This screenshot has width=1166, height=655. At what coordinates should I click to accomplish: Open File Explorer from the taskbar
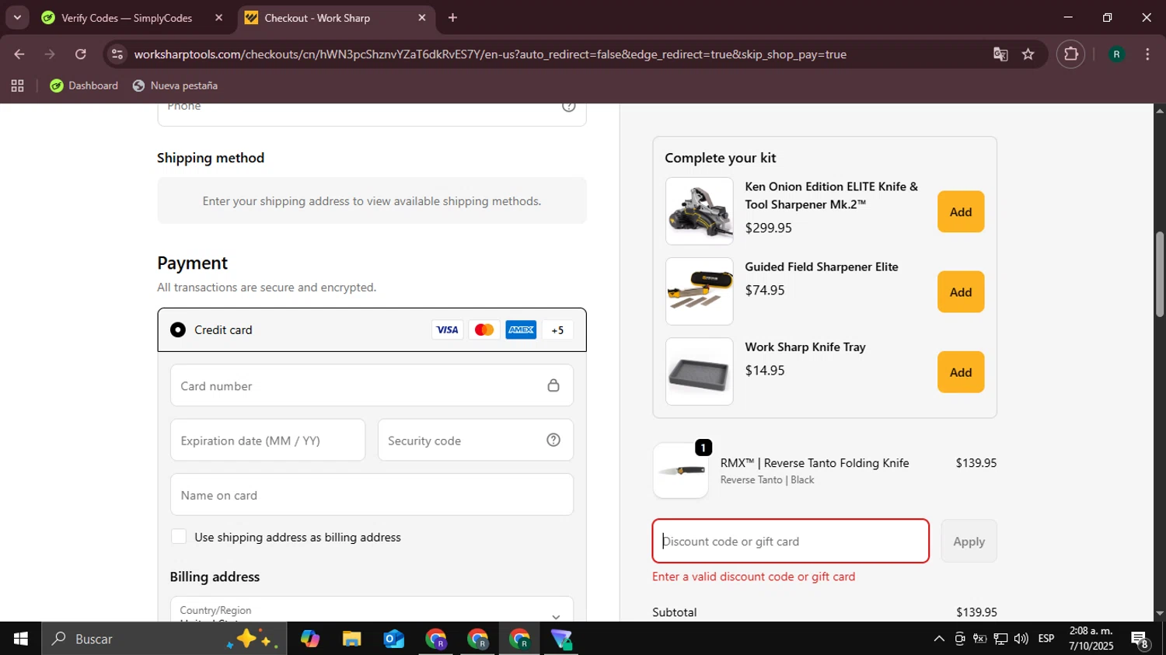351,639
